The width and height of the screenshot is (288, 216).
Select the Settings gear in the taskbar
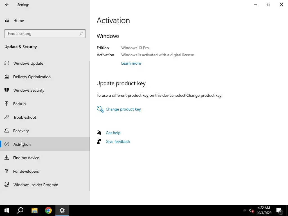point(62,210)
